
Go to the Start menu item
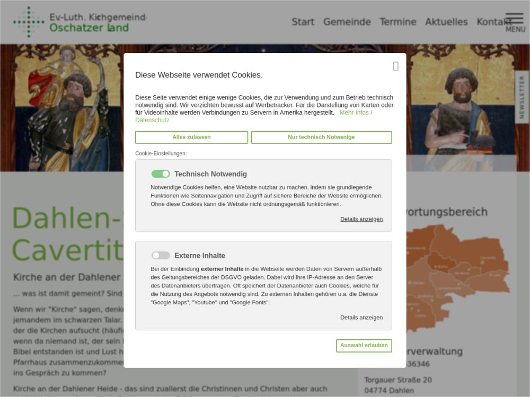[x=303, y=22]
